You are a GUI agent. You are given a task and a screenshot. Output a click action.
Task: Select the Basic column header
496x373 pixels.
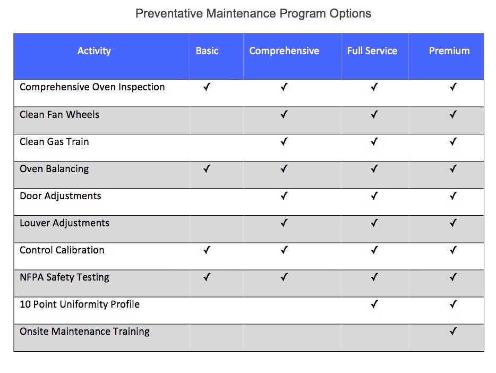point(207,51)
